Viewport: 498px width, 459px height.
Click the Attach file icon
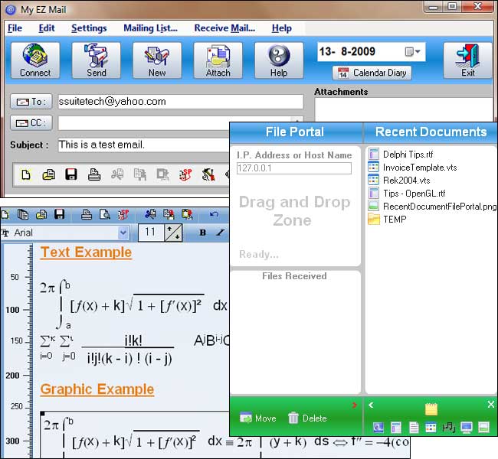(218, 60)
